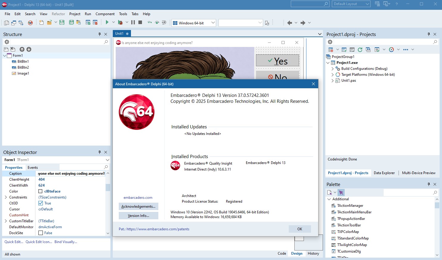Open the Default Layout dropdown
Viewport: 442px width, 260px height.
tap(367, 4)
